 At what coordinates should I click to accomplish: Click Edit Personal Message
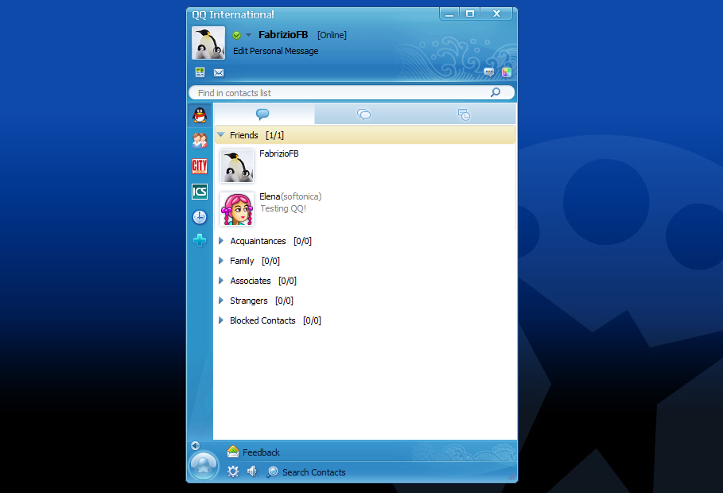coord(275,51)
